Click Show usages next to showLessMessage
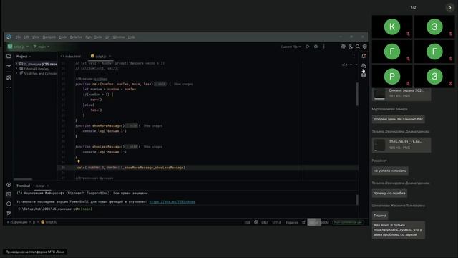Image resolution: width=458 pixels, height=258 pixels. pos(152,146)
